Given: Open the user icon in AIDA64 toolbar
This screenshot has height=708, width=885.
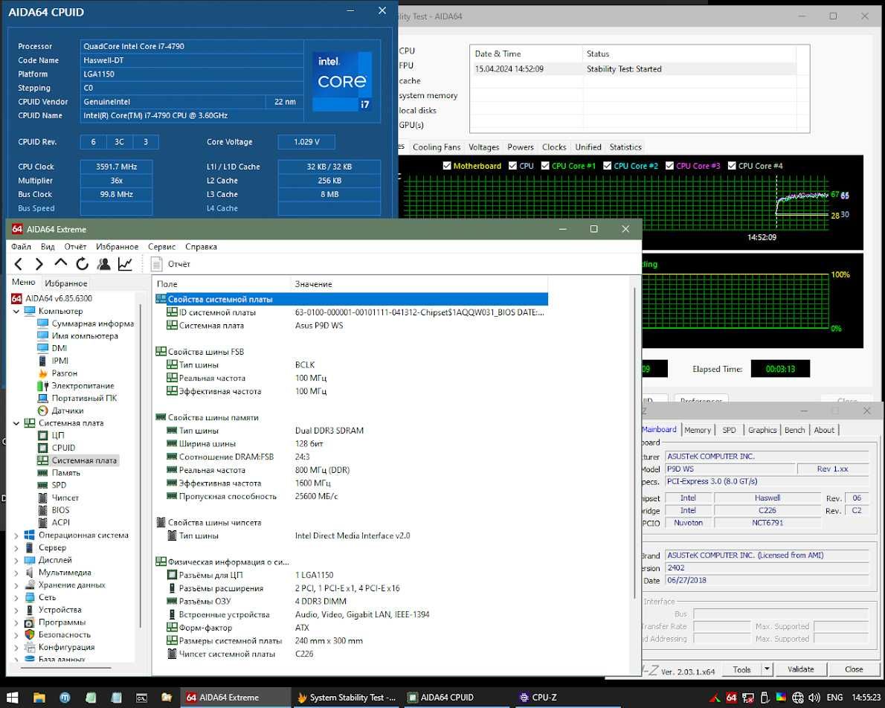Looking at the screenshot, I should 104,264.
